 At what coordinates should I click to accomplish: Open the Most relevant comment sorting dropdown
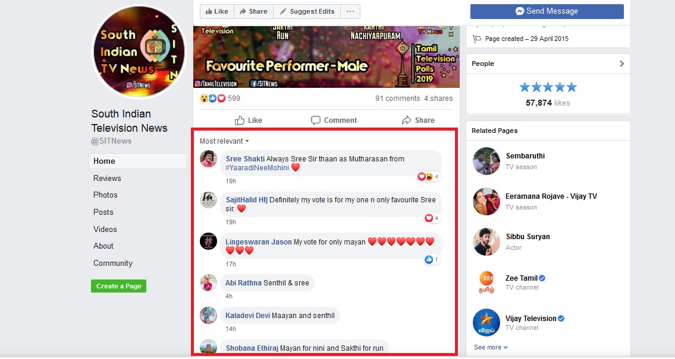tap(224, 141)
